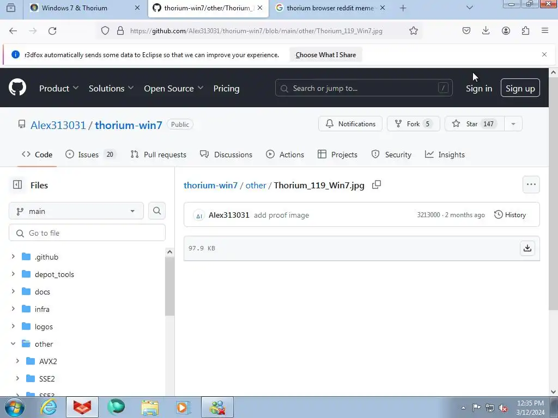Bookmark this page with the star icon
Viewport: 558px width, 418px height.
click(x=413, y=31)
